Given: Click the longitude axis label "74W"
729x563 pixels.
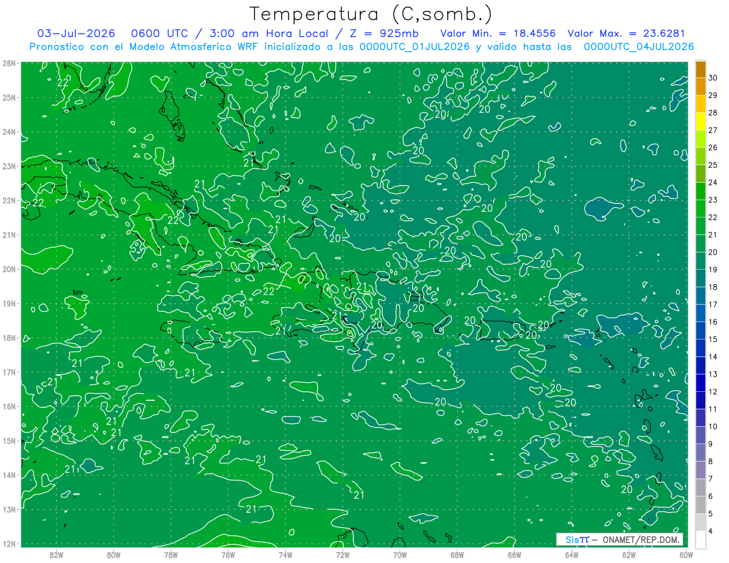Looking at the screenshot, I should pyautogui.click(x=285, y=554).
